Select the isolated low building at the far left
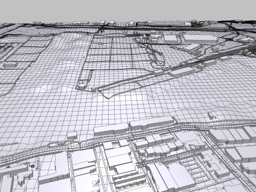The width and height of the screenshot is (256, 192). pyautogui.click(x=11, y=65)
